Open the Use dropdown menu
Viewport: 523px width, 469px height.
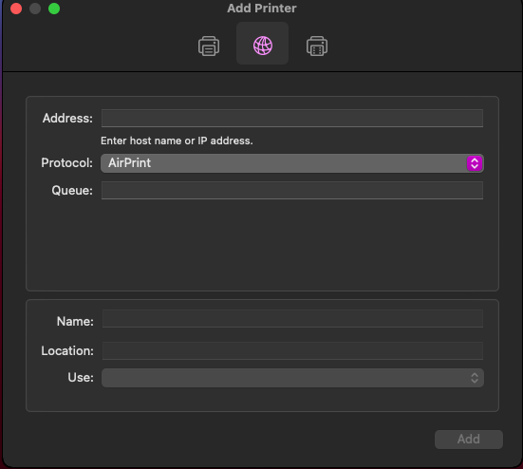pos(292,378)
